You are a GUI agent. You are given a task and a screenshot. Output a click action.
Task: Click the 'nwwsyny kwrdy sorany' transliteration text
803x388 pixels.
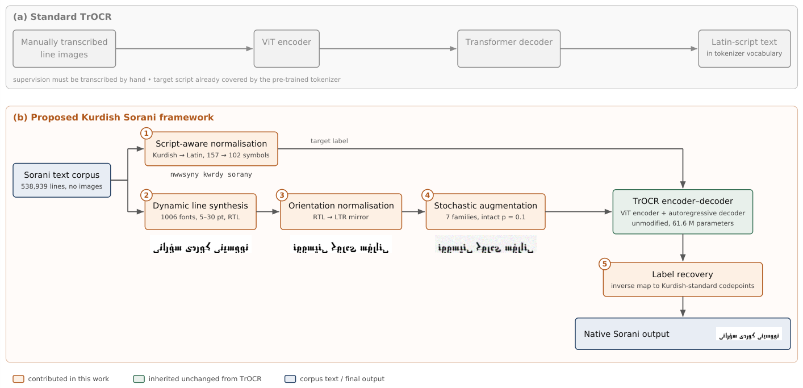pyautogui.click(x=211, y=174)
